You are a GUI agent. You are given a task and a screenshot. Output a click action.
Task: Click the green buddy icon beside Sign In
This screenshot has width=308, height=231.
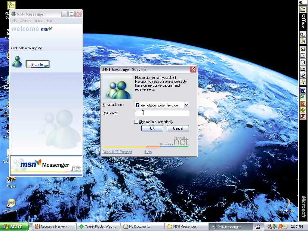(x=17, y=62)
